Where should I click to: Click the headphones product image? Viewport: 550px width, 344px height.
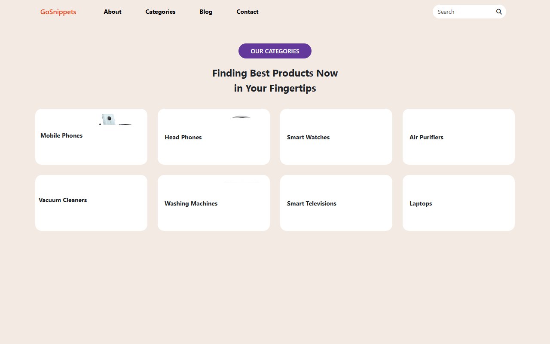coord(241,117)
